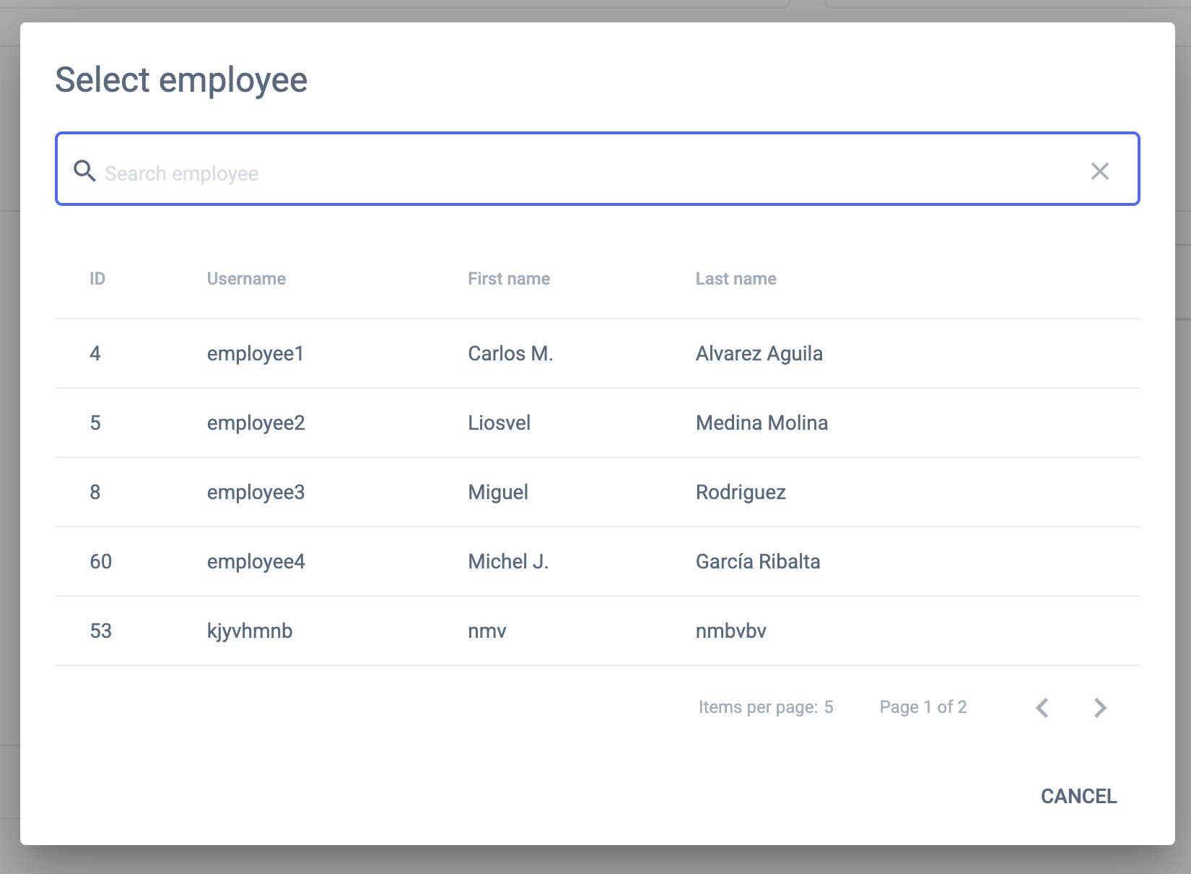Click the ID column header

click(97, 279)
